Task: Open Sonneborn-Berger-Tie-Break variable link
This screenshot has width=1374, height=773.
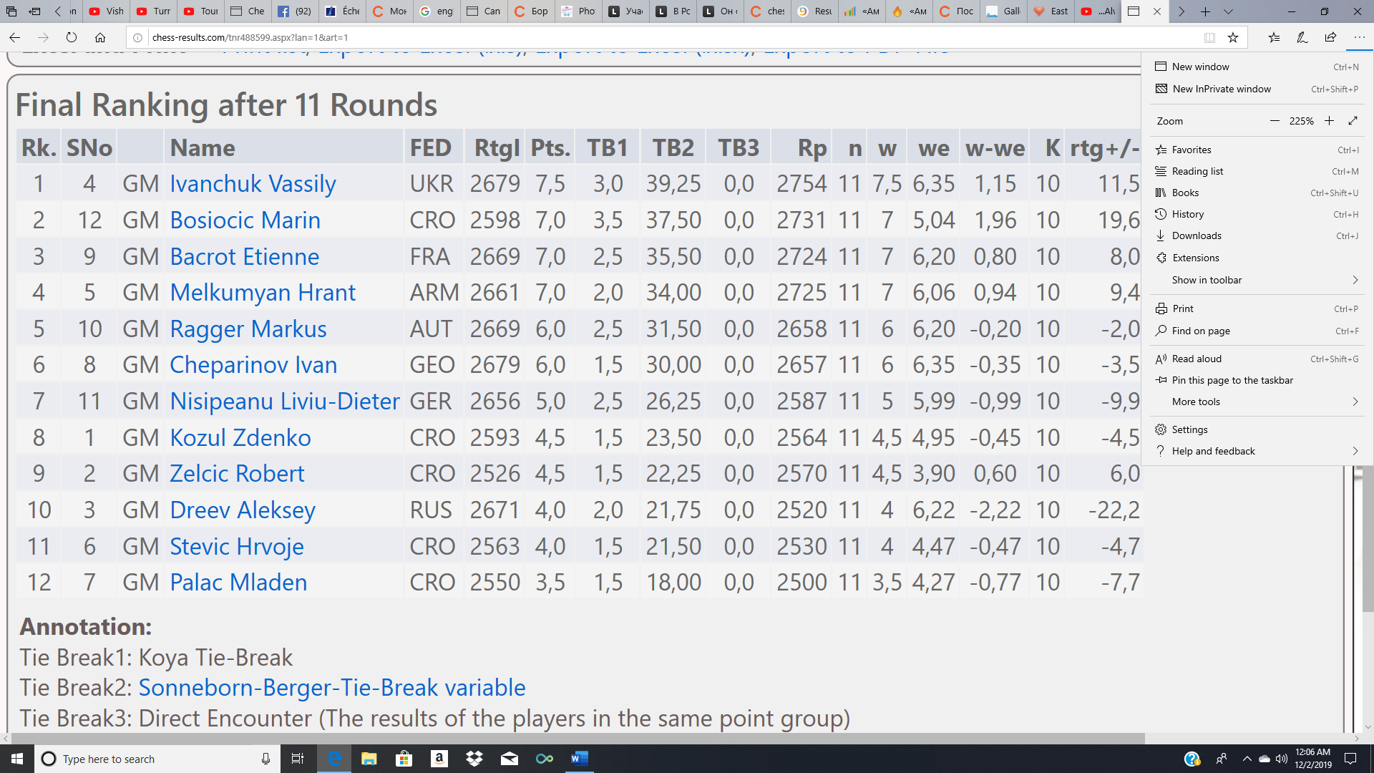Action: coord(331,688)
